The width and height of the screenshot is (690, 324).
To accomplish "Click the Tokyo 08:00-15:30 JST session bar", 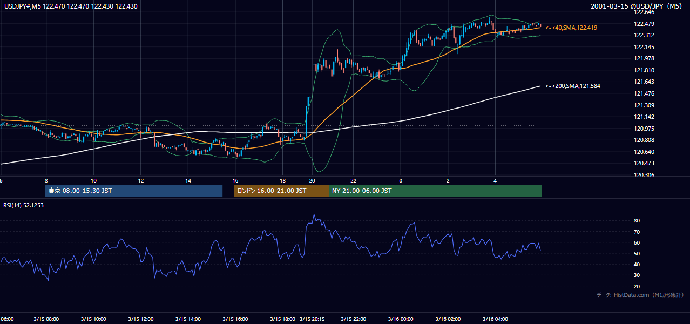I will pos(134,191).
